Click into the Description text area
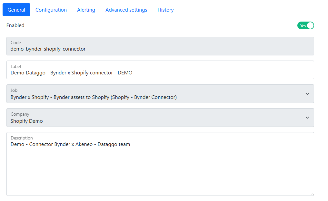328x201 pixels. point(160,167)
